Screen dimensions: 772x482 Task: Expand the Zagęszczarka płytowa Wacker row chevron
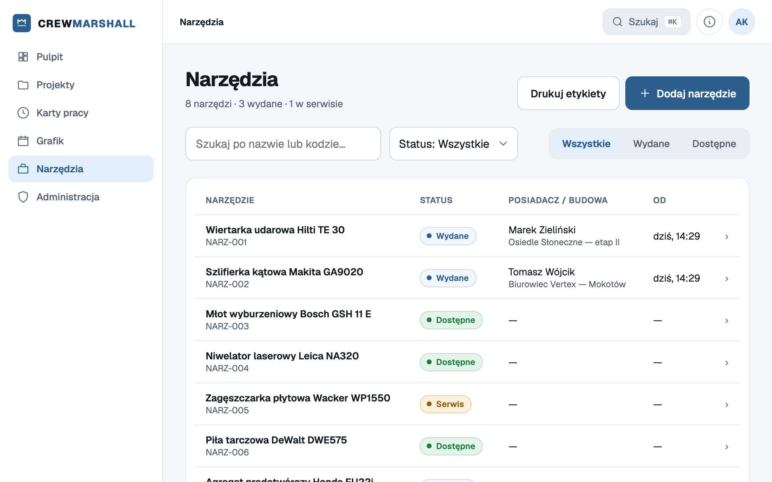[x=727, y=405]
